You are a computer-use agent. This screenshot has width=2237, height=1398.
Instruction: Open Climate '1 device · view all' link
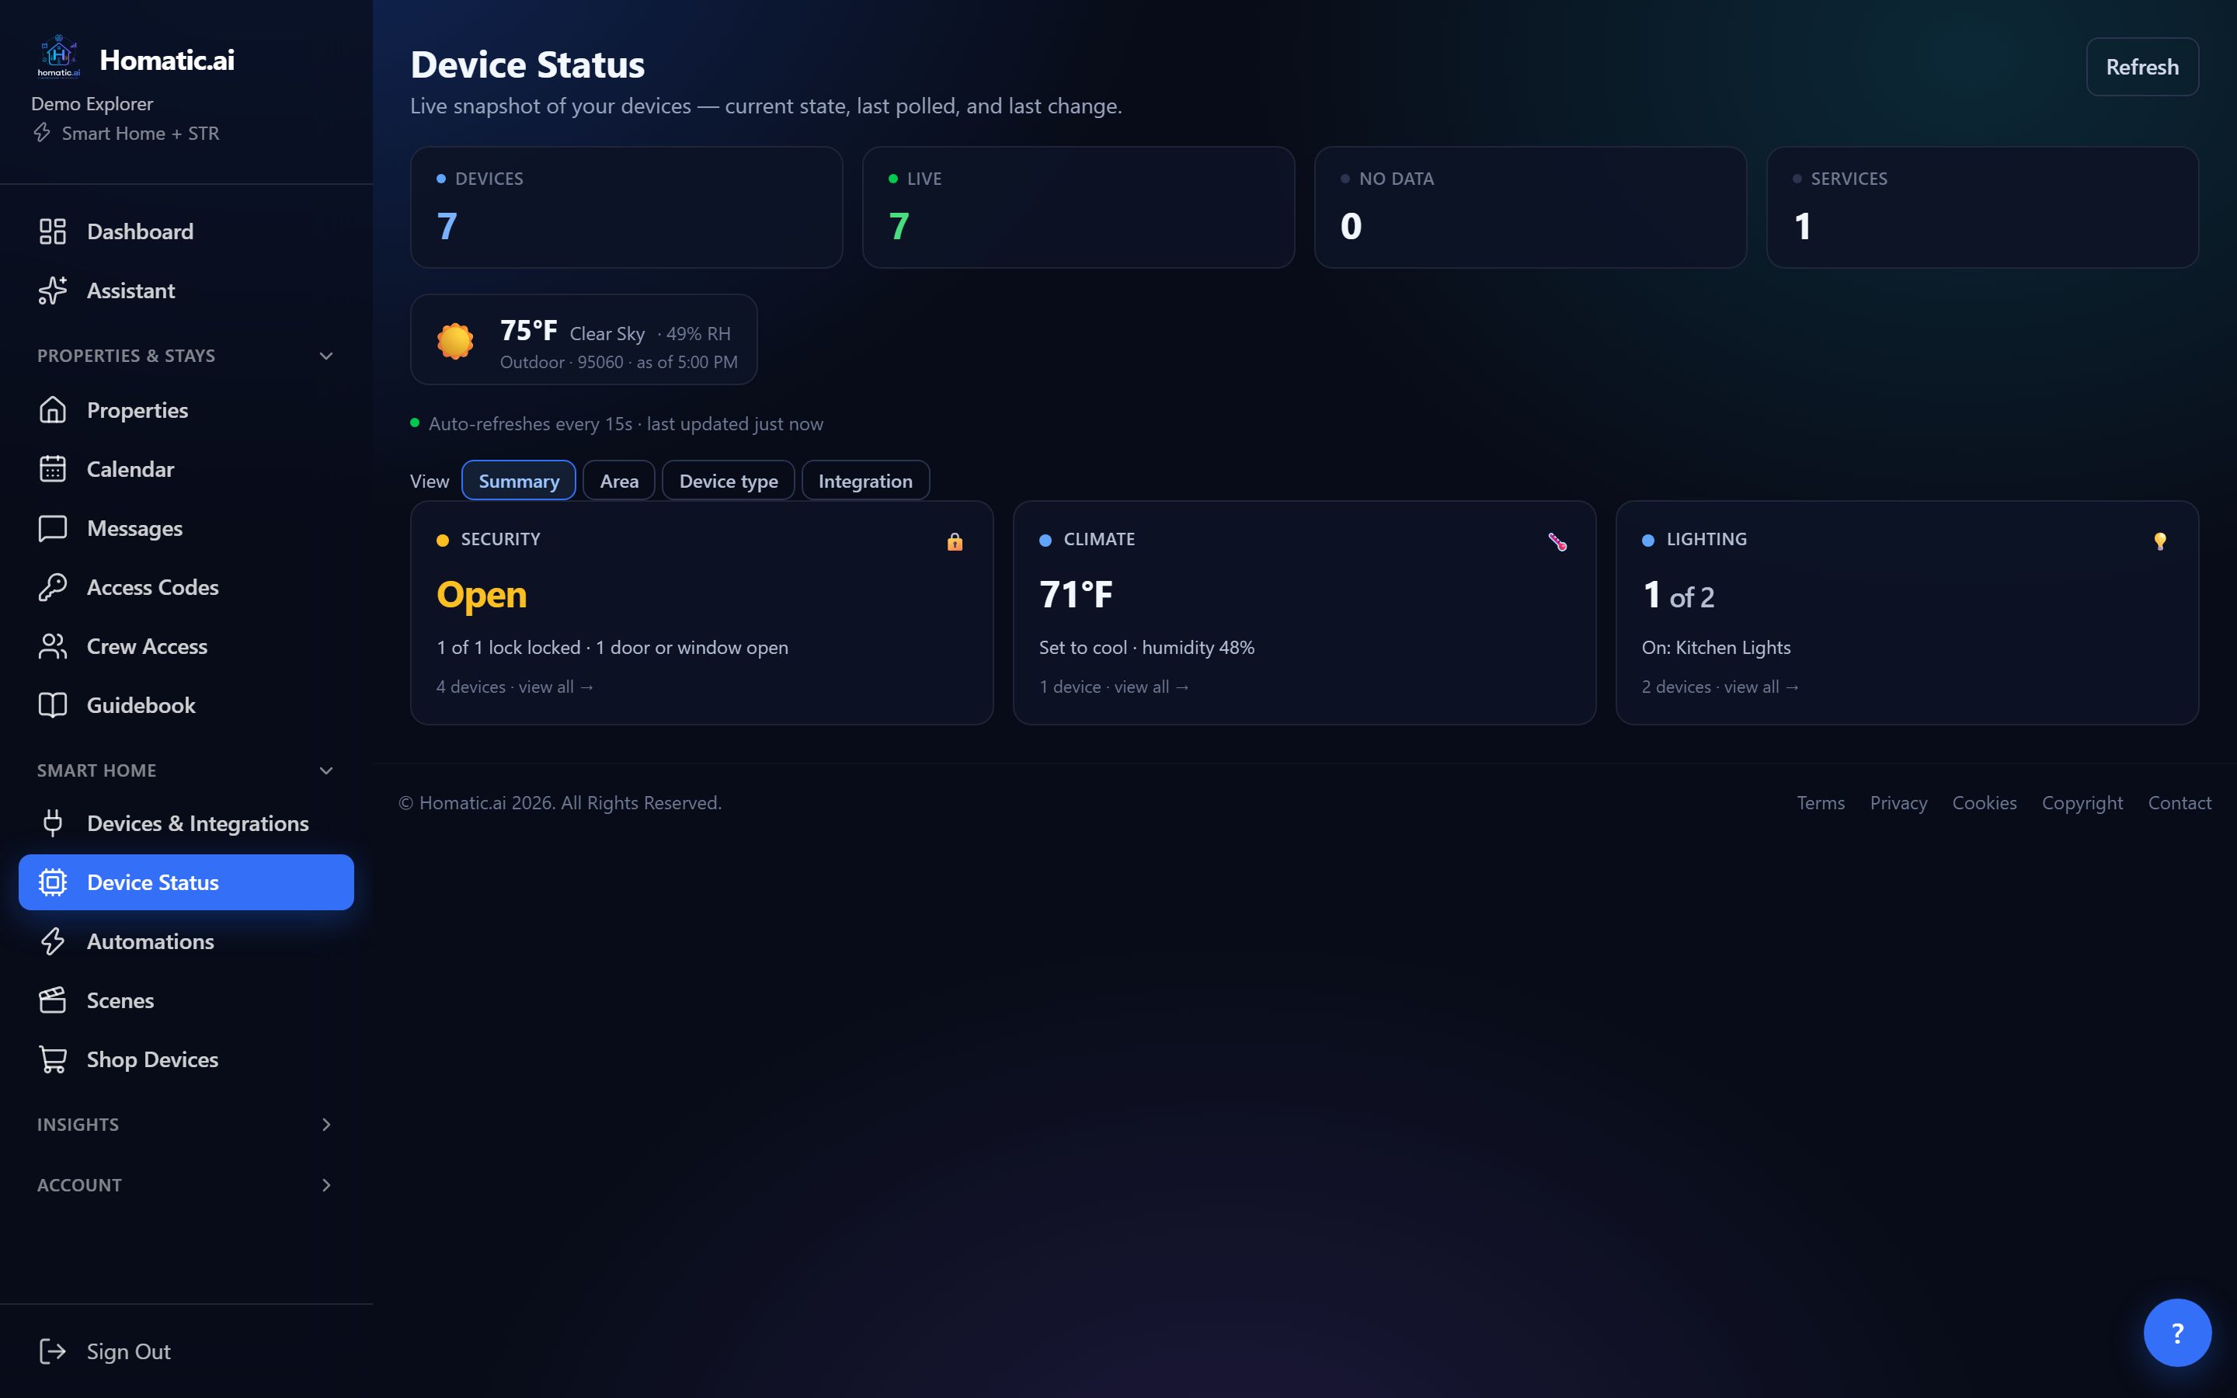click(1114, 687)
